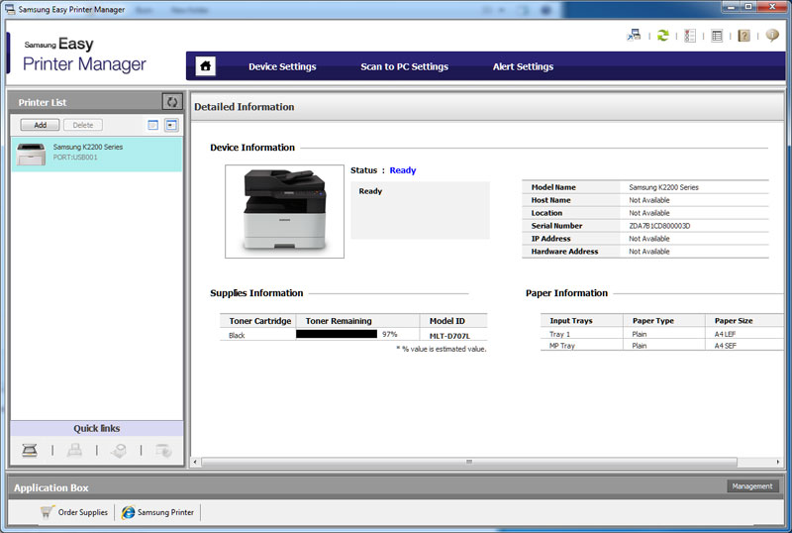The height and width of the screenshot is (533, 792).
Task: Open Help via the question mark book icon
Action: pyautogui.click(x=743, y=36)
